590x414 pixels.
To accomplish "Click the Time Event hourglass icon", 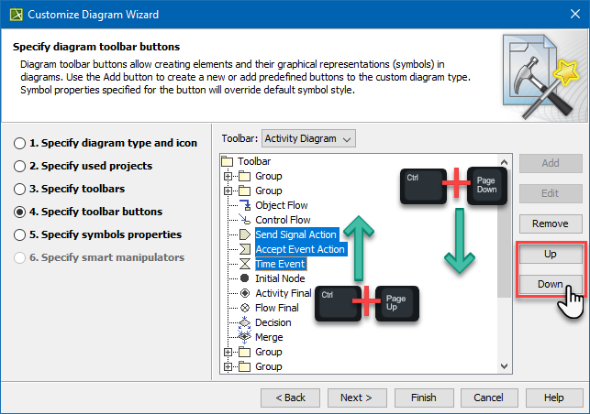I will click(x=245, y=264).
